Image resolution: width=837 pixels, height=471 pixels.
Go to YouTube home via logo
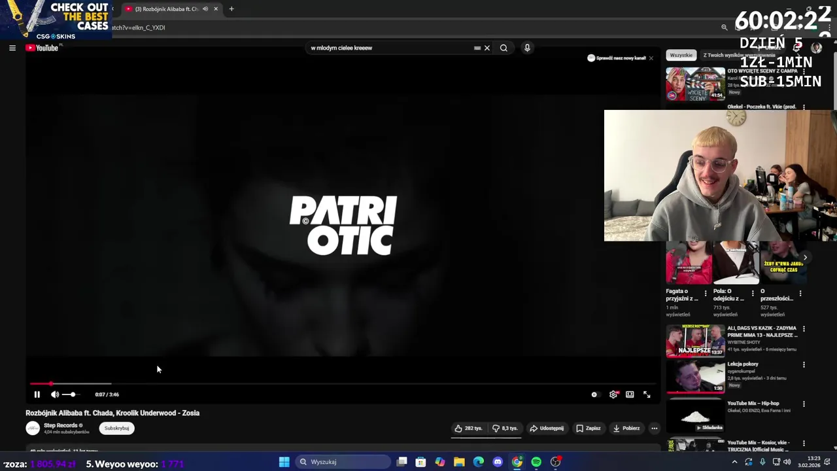tap(43, 48)
